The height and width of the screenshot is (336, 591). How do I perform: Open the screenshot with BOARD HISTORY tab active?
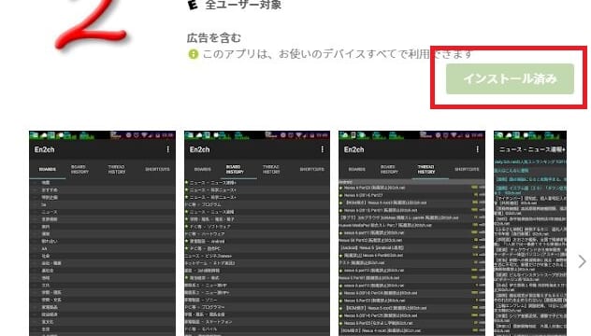click(x=257, y=233)
